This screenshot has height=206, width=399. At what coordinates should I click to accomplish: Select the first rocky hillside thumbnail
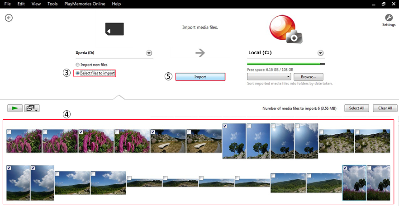[x=336, y=141]
